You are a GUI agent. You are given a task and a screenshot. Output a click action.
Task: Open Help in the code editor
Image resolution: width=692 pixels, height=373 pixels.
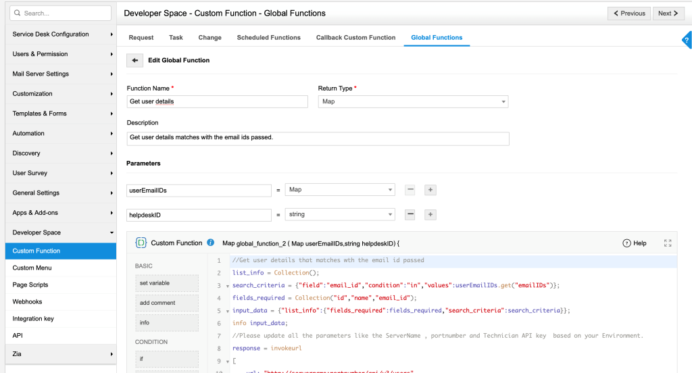pos(635,243)
